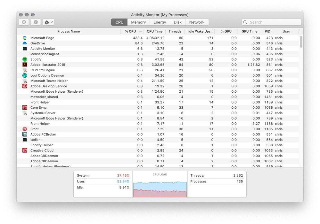The image size is (320, 224).
Task: Click the Idle percentage 9.91%
Action: click(124, 187)
